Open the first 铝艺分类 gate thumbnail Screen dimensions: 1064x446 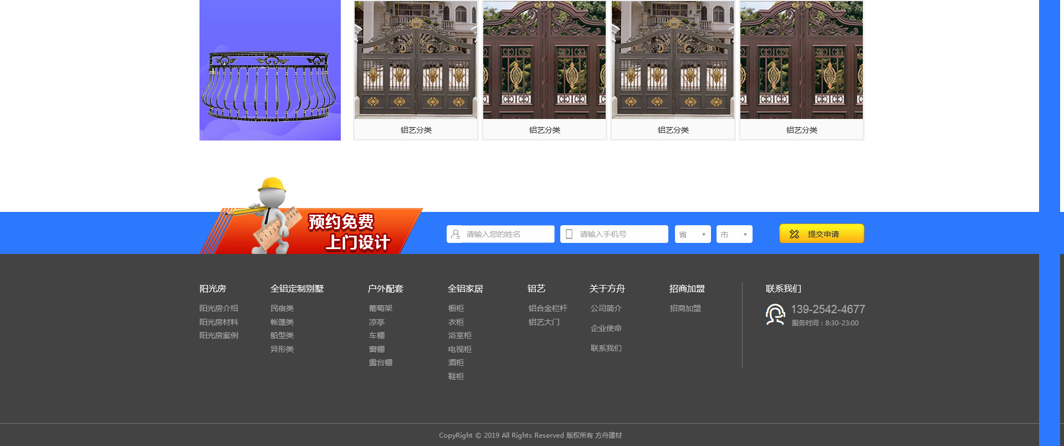[x=416, y=61]
